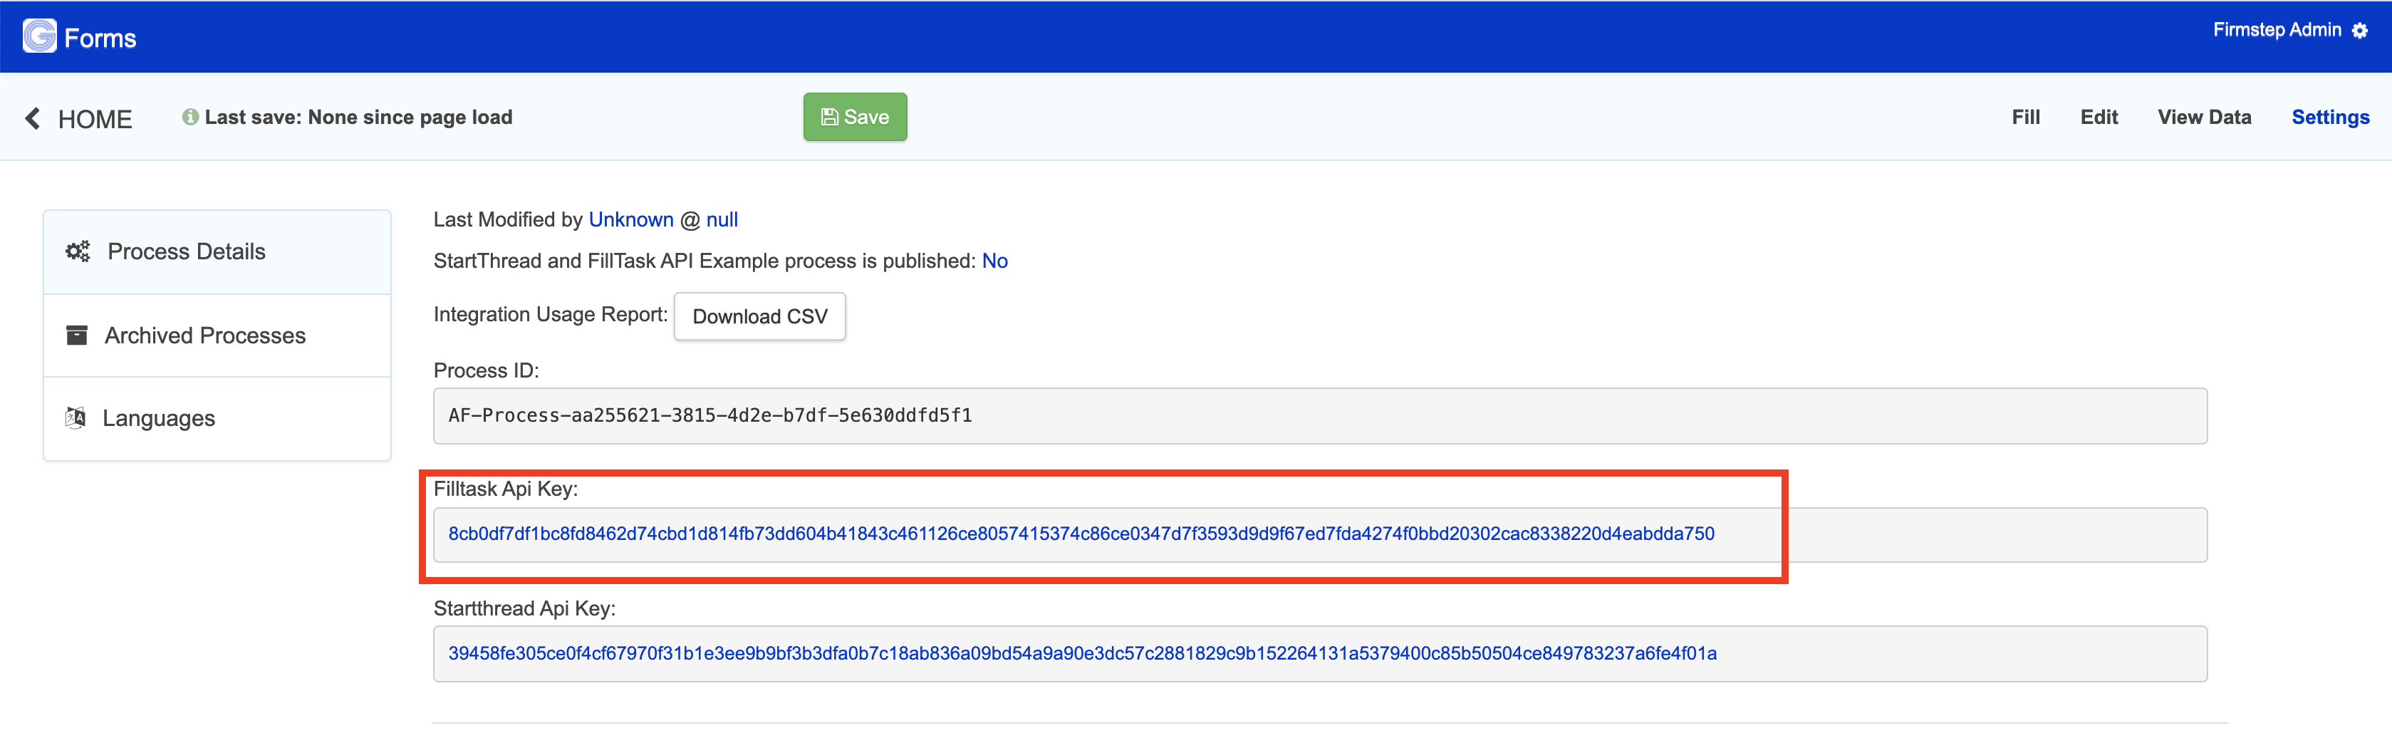Open Languages in the sidebar
Screen dimensions: 2392x738
click(217, 417)
